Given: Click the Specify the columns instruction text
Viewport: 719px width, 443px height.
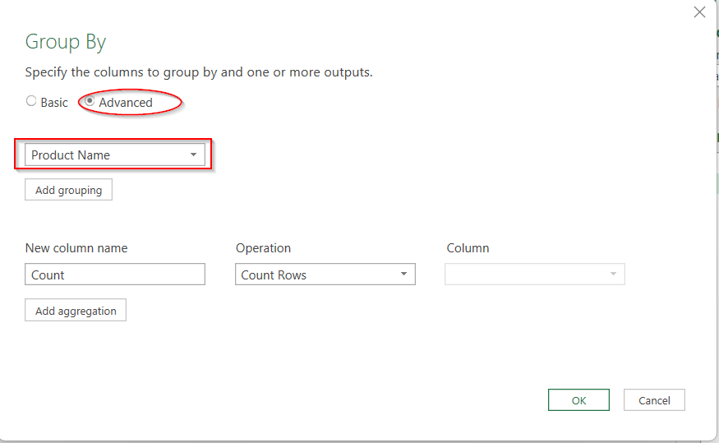Looking at the screenshot, I should pyautogui.click(x=199, y=72).
